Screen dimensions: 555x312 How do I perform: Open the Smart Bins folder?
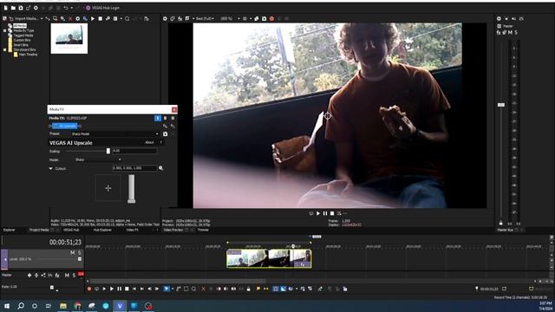[x=21, y=45]
